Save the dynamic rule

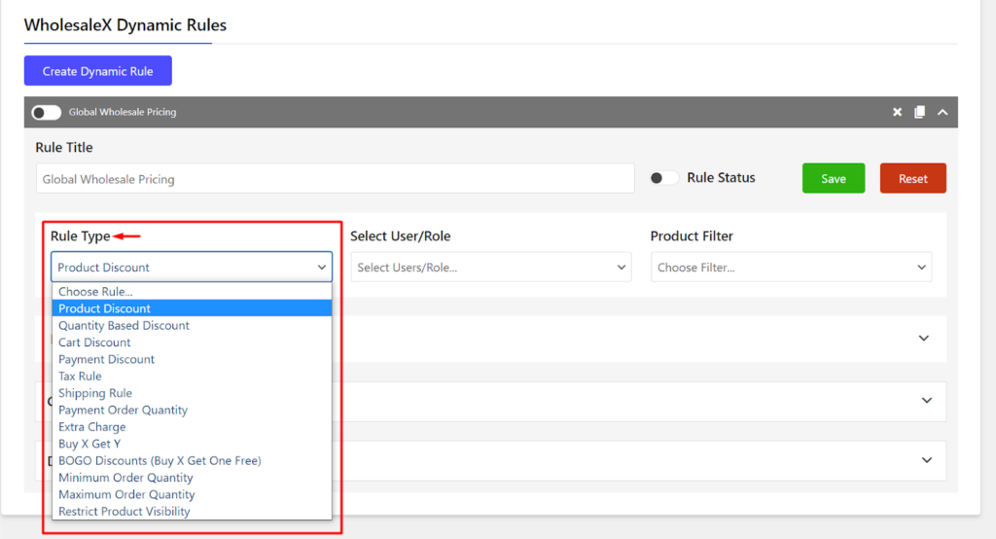point(833,178)
